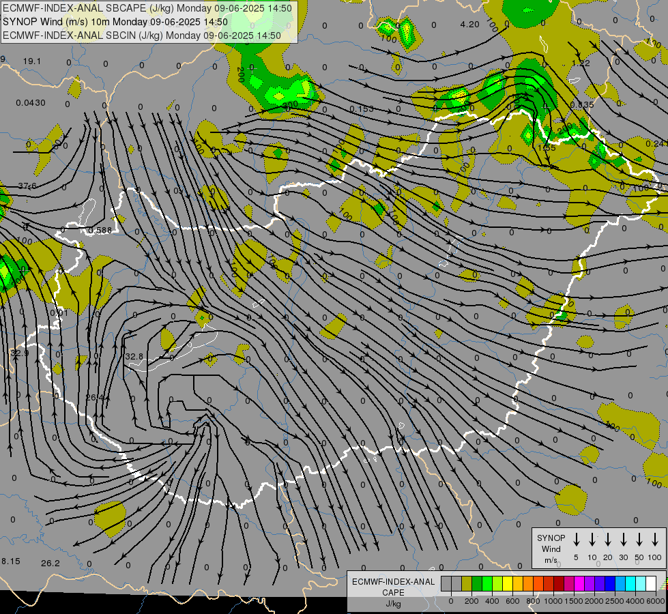Click the '6000' tick label on the colorbar
This screenshot has width=668, height=614.
[656, 601]
